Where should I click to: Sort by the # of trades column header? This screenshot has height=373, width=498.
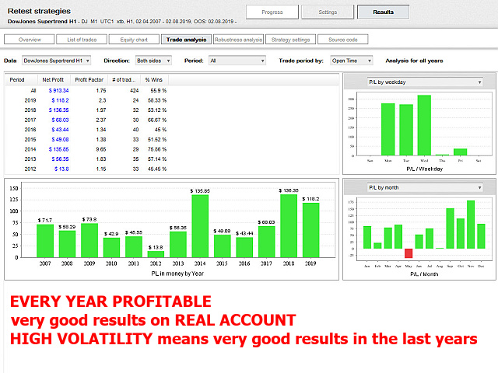124,79
